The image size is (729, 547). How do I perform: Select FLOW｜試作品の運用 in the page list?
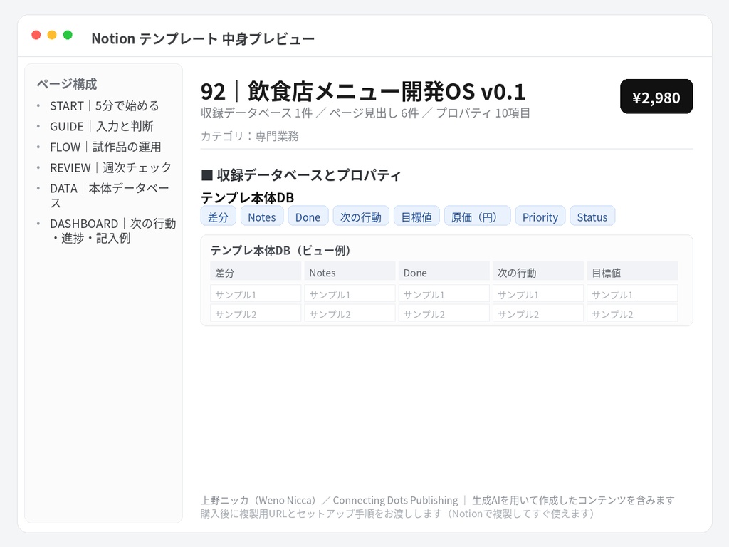click(105, 147)
